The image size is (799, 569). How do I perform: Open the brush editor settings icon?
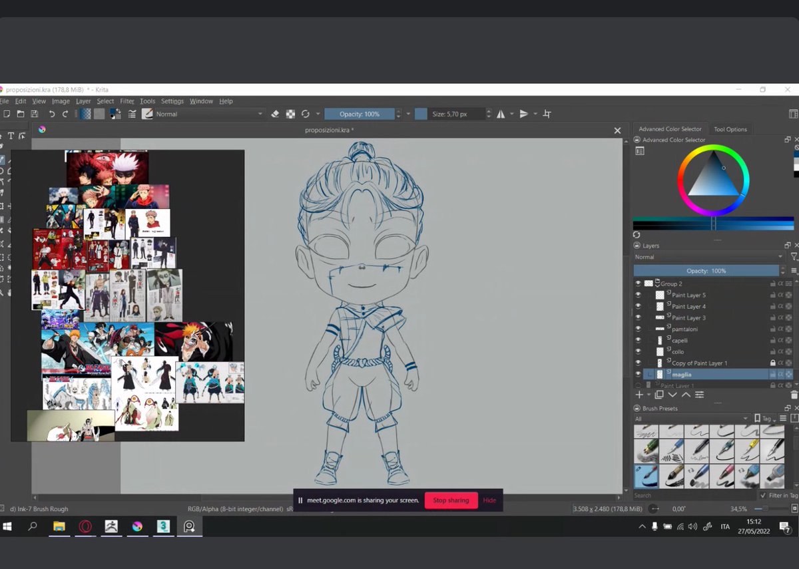tap(132, 114)
